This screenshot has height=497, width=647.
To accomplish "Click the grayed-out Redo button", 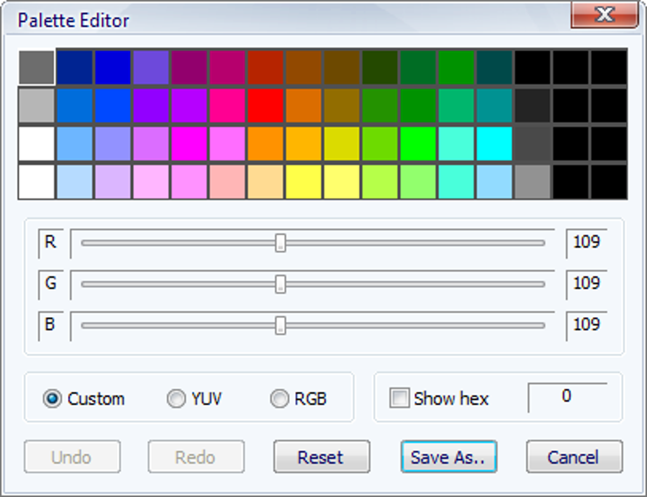I will 196,456.
